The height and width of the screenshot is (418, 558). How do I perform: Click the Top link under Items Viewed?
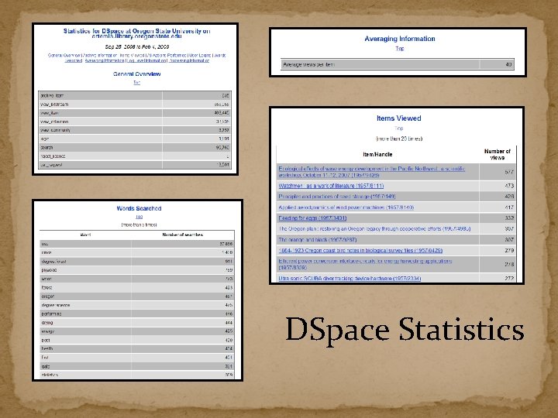(x=398, y=128)
